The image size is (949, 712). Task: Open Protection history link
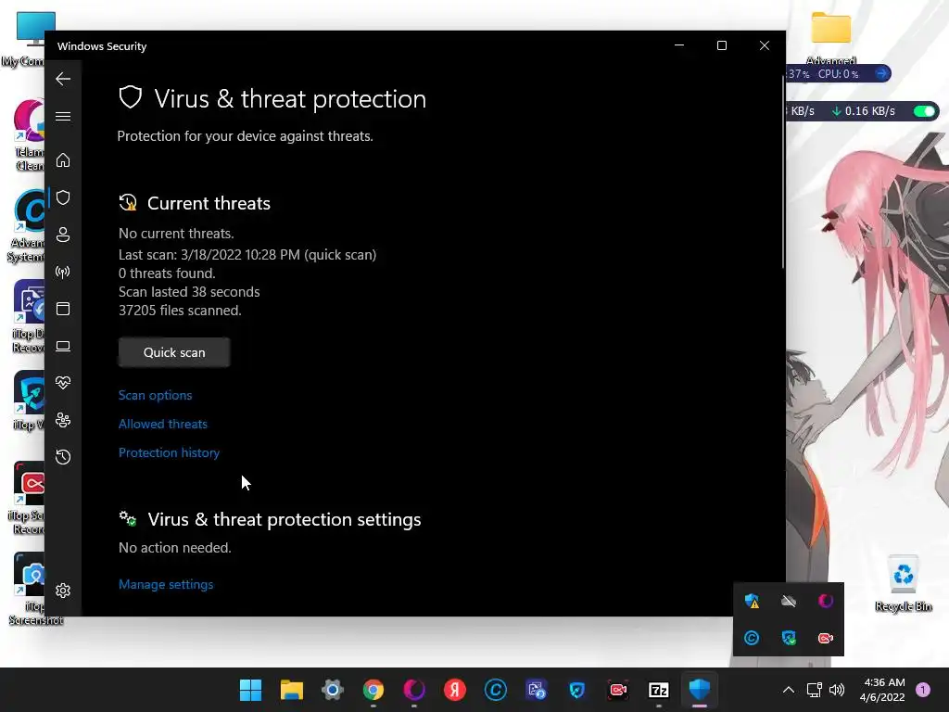169,452
